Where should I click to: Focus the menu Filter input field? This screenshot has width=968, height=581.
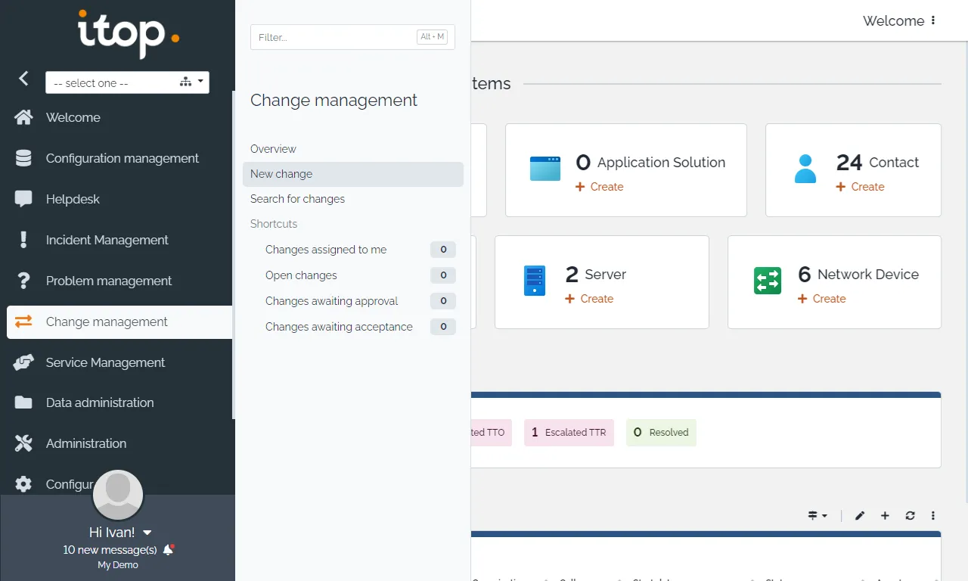(x=352, y=37)
